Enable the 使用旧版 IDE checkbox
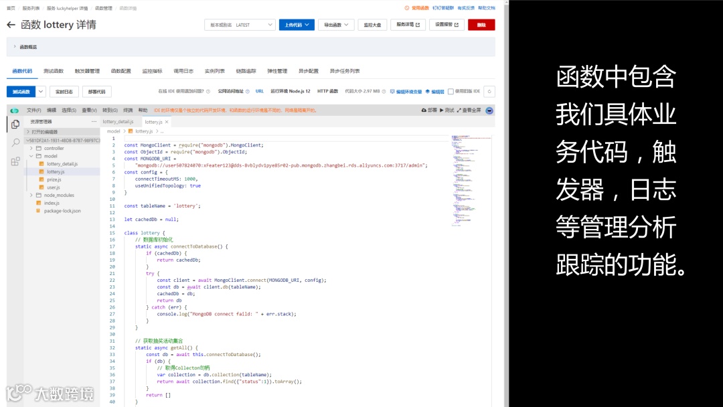Image resolution: width=723 pixels, height=407 pixels. pyautogui.click(x=450, y=92)
